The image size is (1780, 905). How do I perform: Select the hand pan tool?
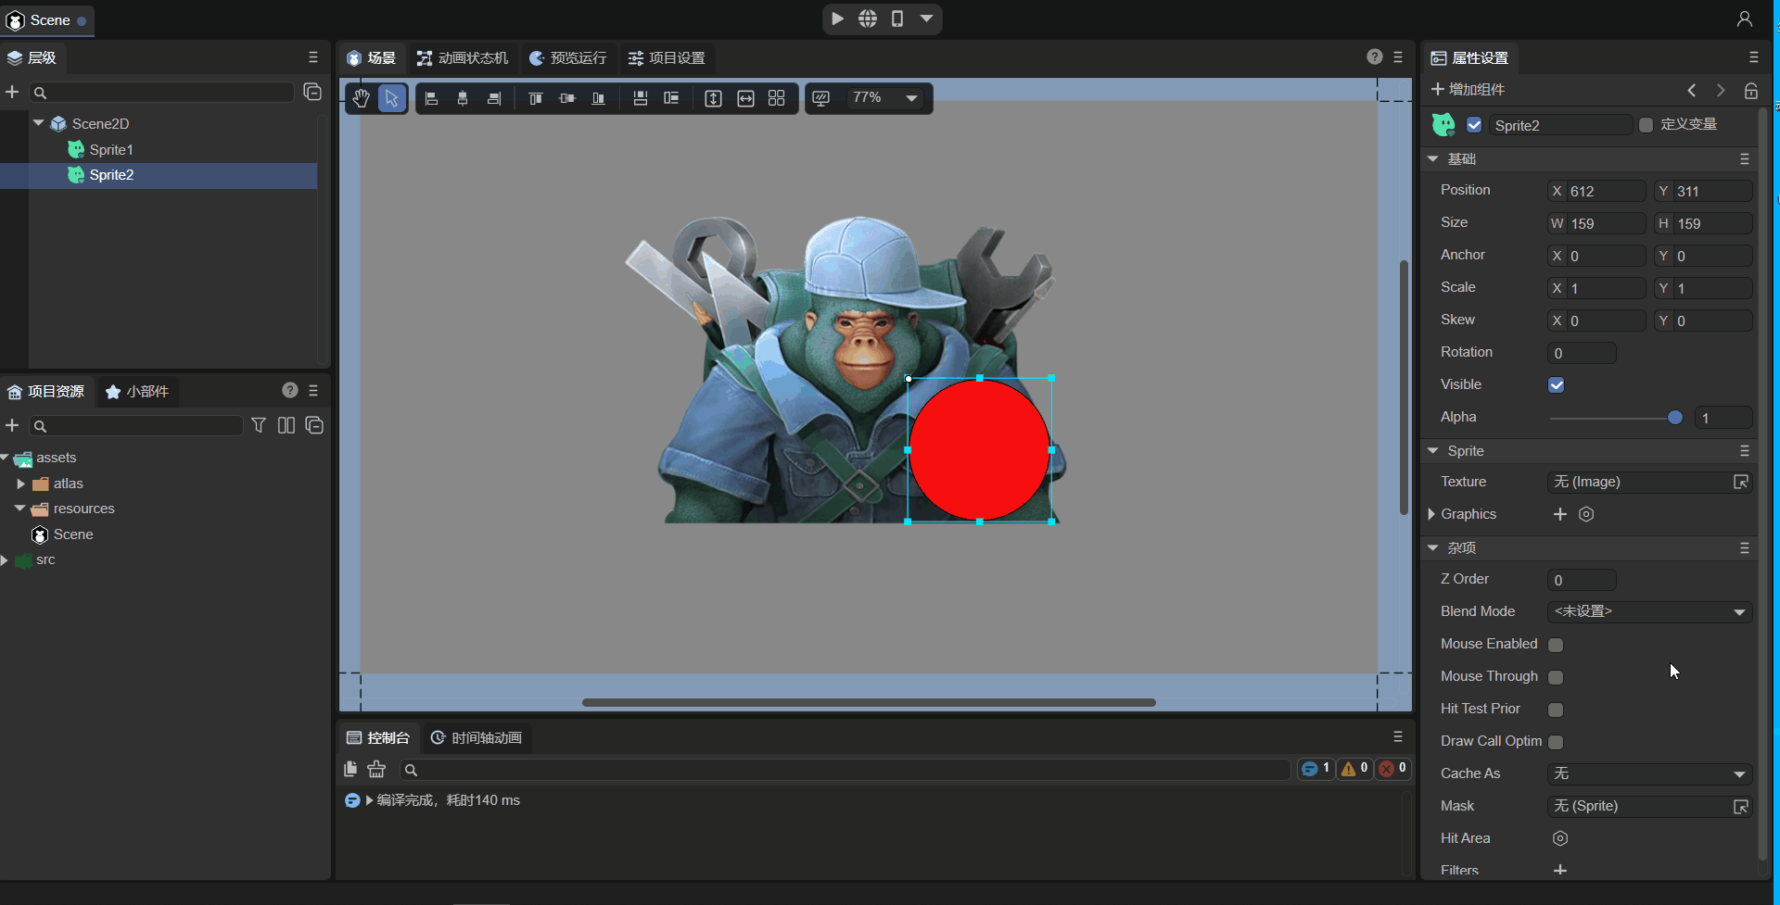point(362,98)
